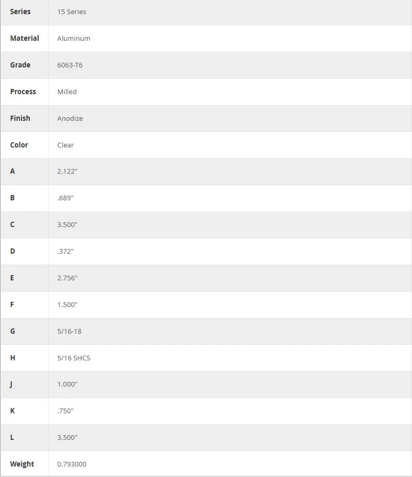
Task: Select dimension A value 2.122"
Action: pos(67,171)
